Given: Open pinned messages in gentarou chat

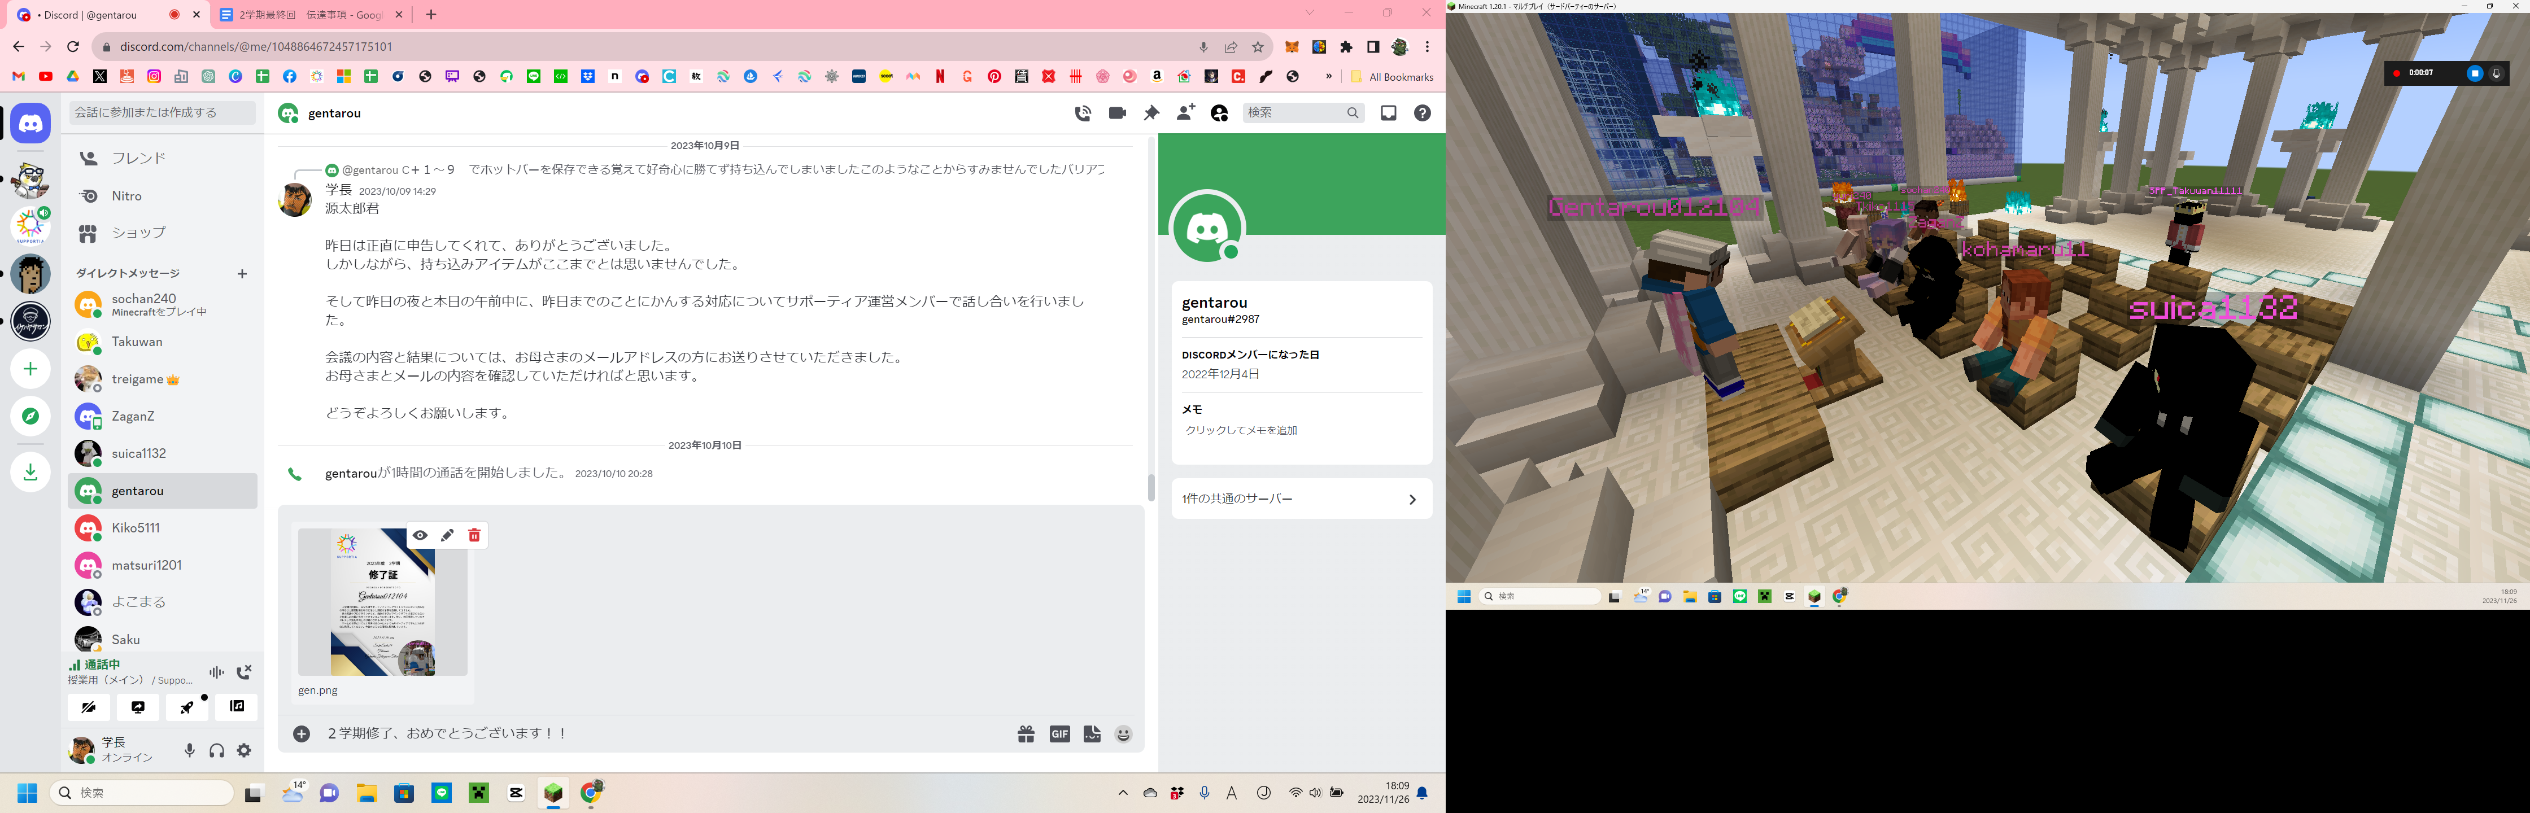Looking at the screenshot, I should click(x=1151, y=113).
